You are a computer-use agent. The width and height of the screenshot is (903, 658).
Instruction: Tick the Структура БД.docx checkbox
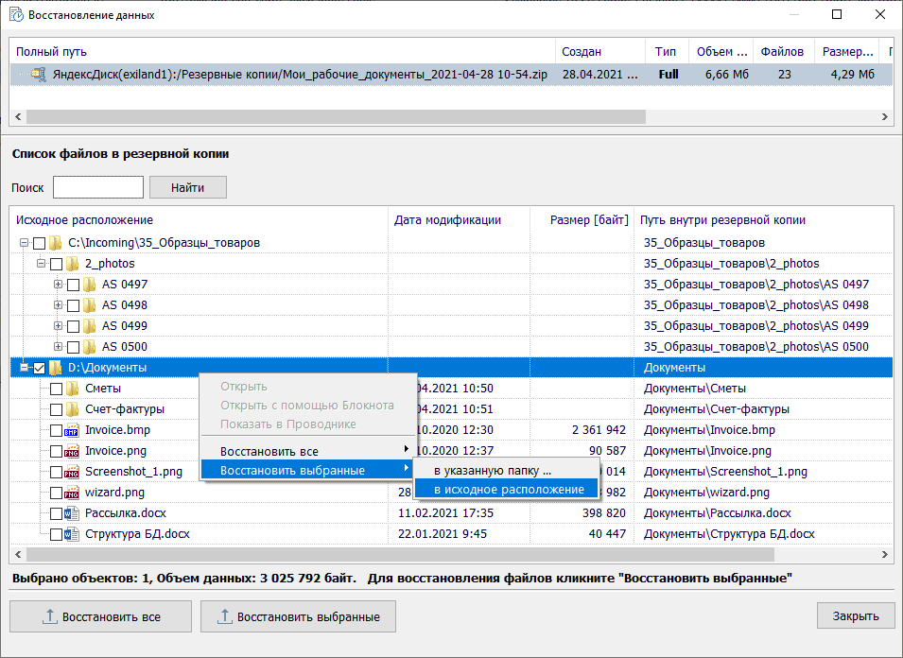click(x=56, y=534)
